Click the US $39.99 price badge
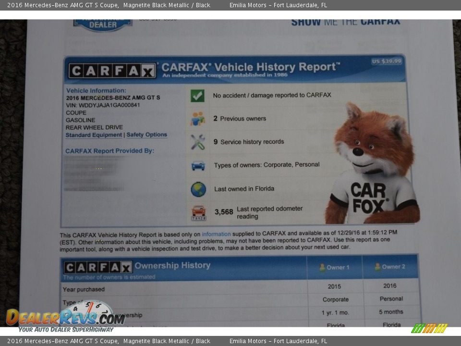 pyautogui.click(x=386, y=62)
